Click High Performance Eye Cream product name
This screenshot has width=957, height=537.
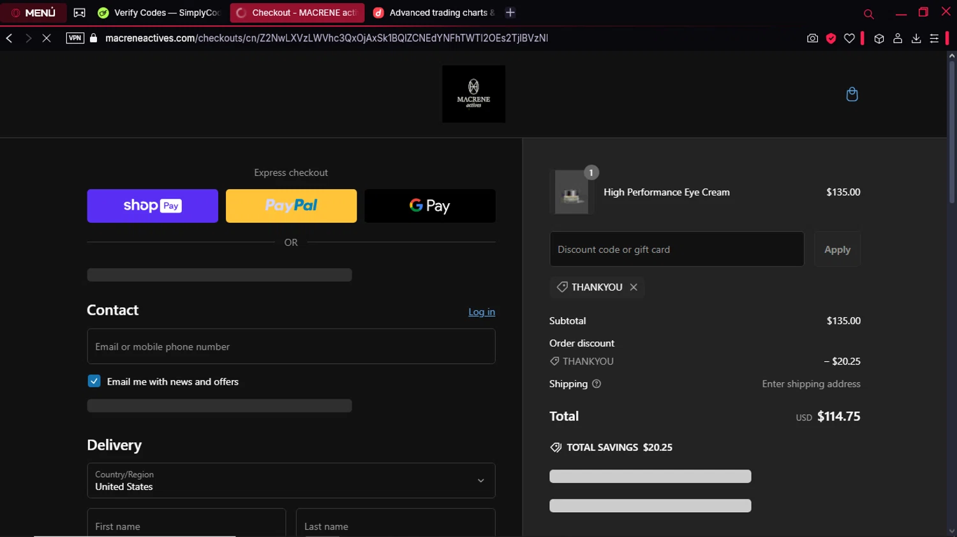pyautogui.click(x=667, y=192)
